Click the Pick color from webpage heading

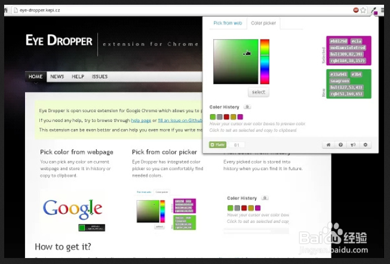point(76,152)
